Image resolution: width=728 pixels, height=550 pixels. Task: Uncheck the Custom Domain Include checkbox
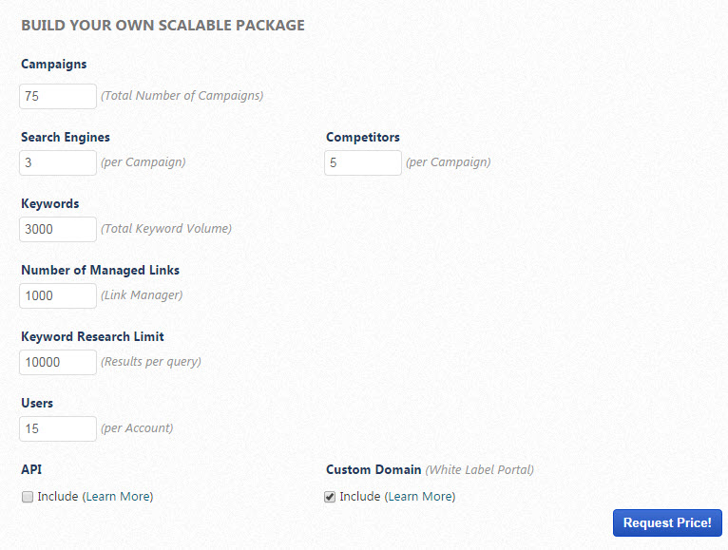pos(330,497)
